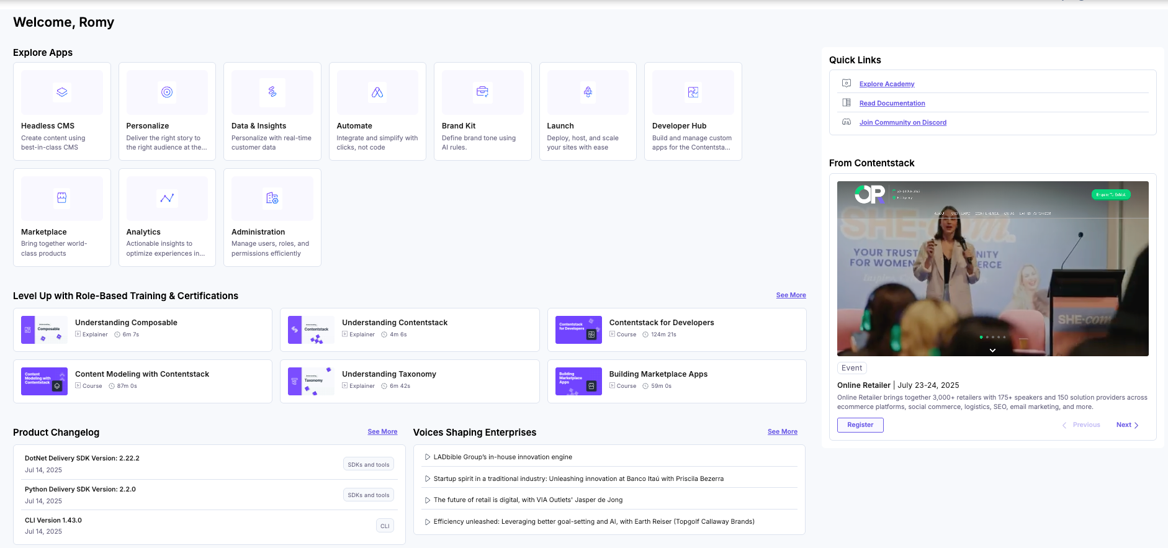Viewport: 1168px width, 548px height.
Task: See More role-based training courses
Action: (x=791, y=295)
